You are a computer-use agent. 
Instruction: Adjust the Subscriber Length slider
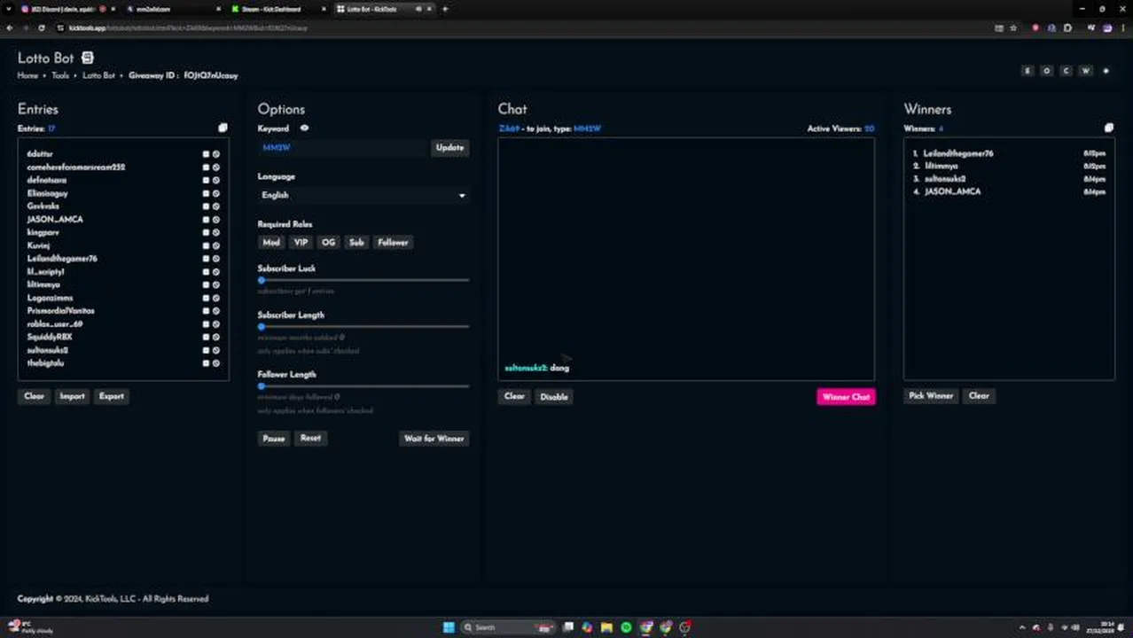[x=363, y=327]
